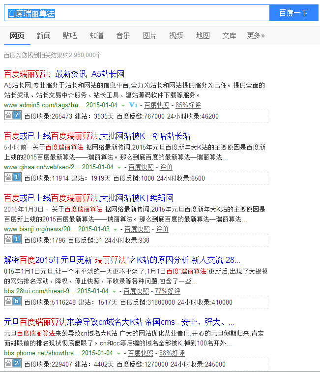Switch to the 文库 tab
Image resolution: width=320 pixels, height=372 pixels.
point(229,35)
